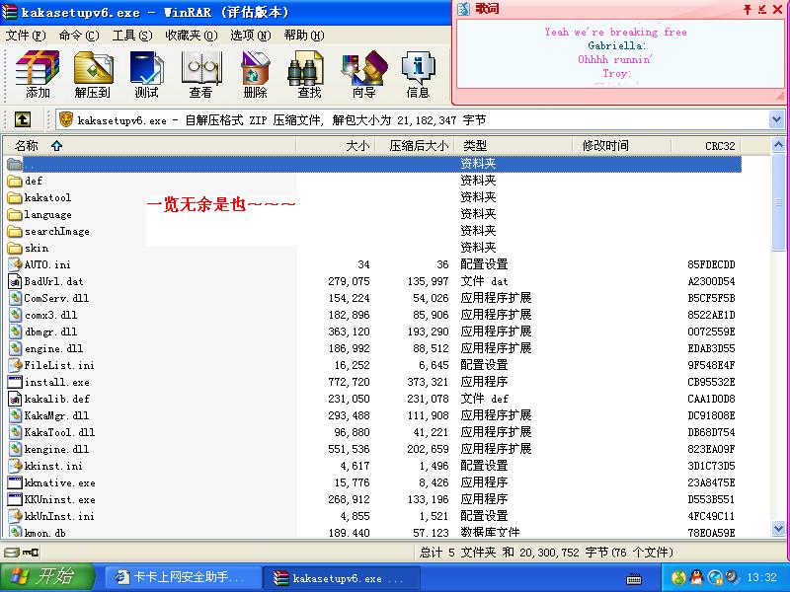Expand the archive path dropdown
The width and height of the screenshot is (790, 592).
point(776,119)
